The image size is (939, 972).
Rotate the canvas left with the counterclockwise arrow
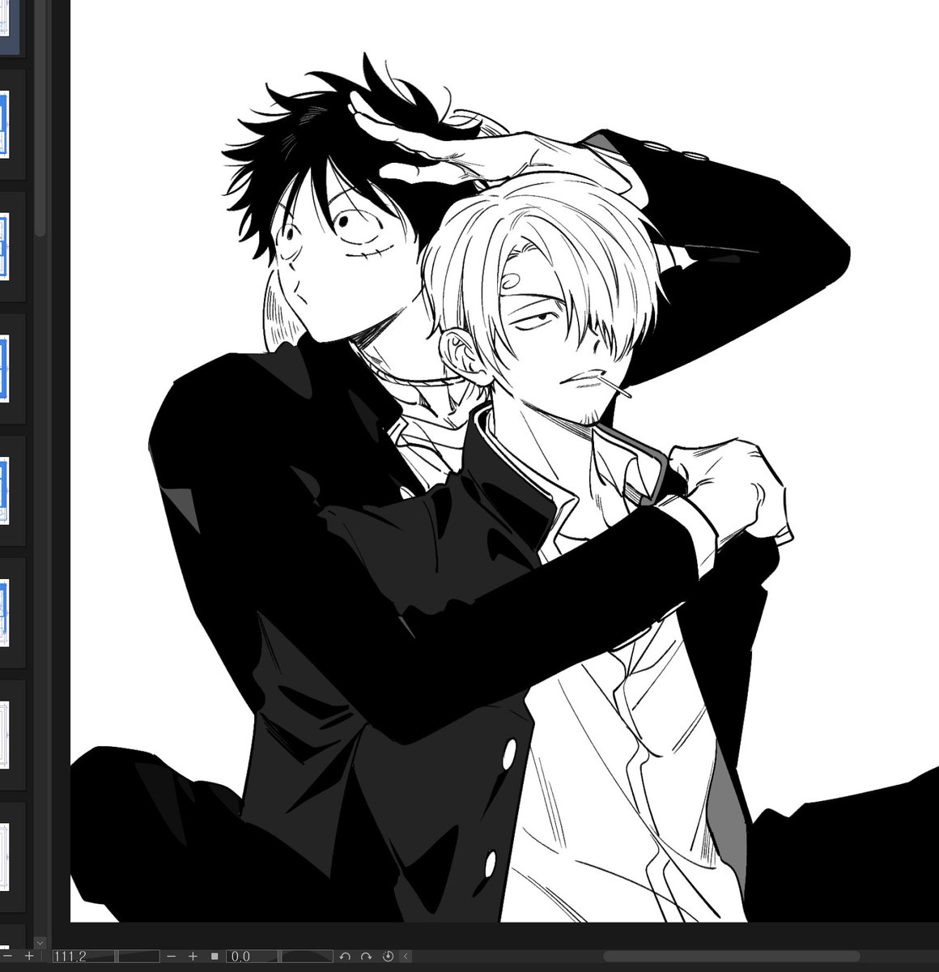pyautogui.click(x=345, y=957)
